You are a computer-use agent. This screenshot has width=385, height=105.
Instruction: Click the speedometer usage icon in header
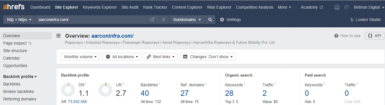coord(347,7)
